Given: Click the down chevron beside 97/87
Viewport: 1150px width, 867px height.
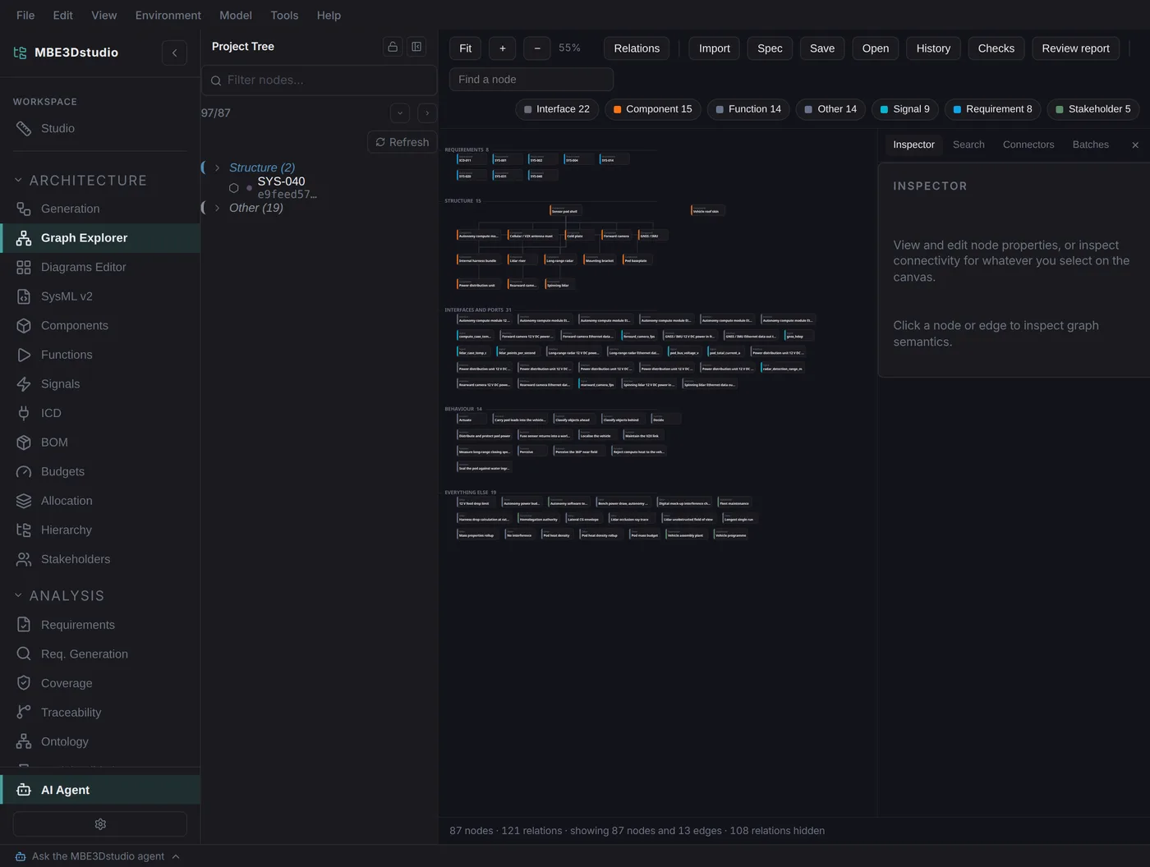Looking at the screenshot, I should coord(400,113).
